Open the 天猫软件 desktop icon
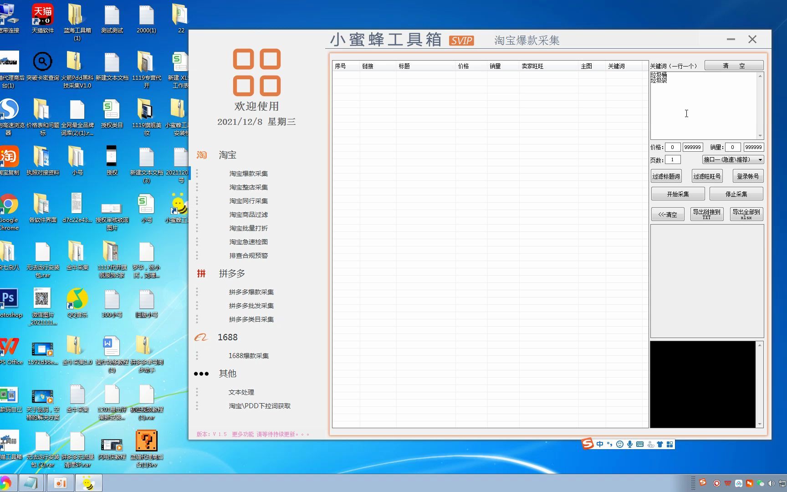 click(43, 18)
